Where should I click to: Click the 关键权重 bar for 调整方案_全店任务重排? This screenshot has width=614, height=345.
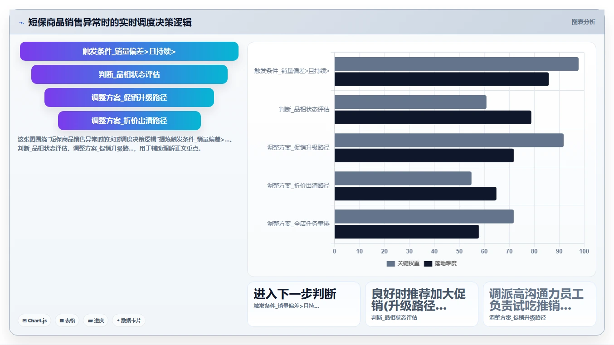point(424,216)
